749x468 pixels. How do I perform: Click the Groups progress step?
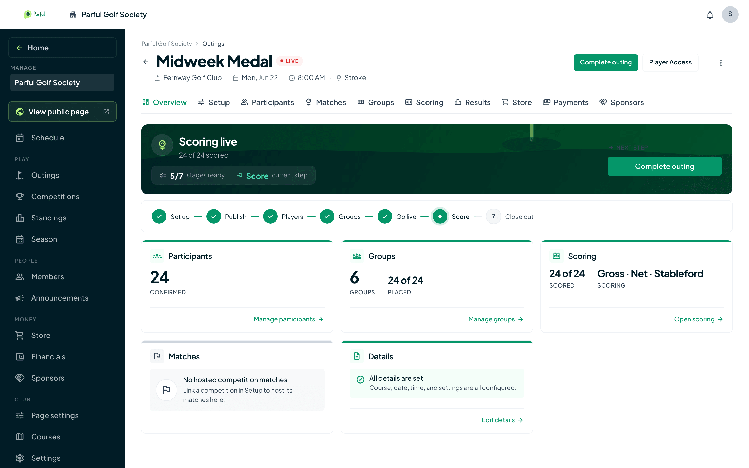(340, 217)
